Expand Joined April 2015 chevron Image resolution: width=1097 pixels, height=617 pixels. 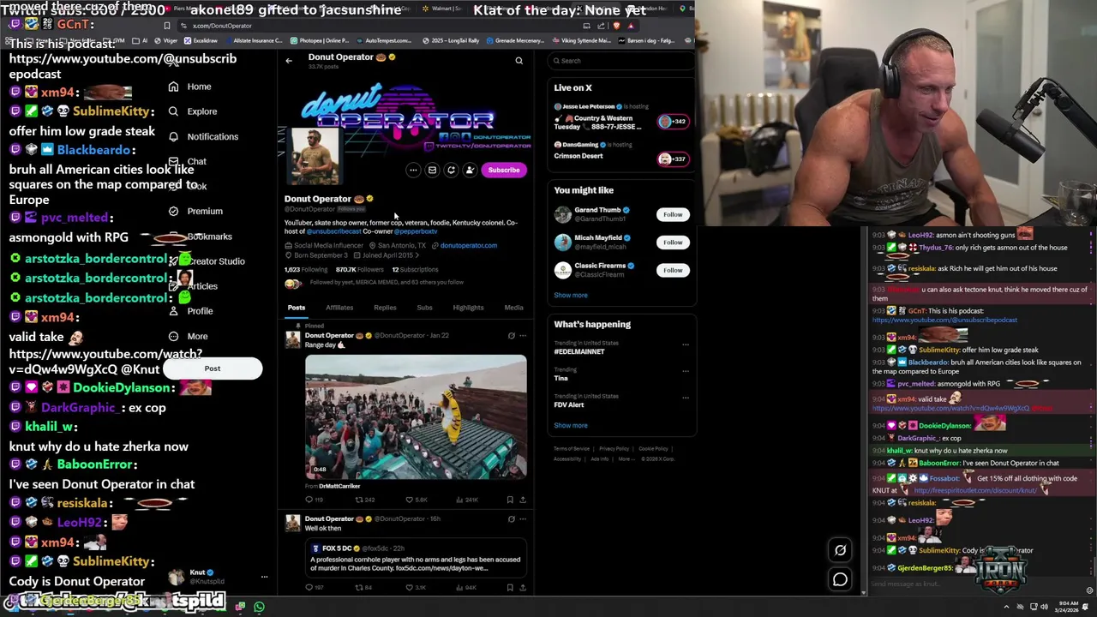417,255
